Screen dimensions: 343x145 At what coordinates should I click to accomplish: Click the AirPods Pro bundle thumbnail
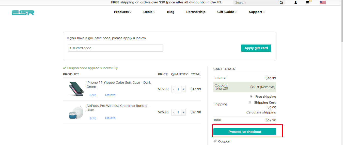point(76,112)
